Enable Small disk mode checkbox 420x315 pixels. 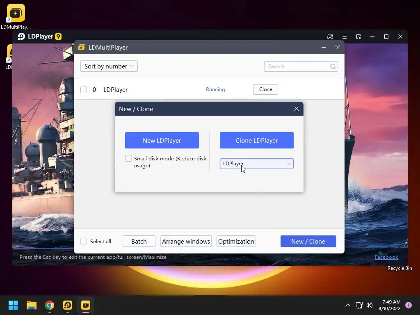pyautogui.click(x=128, y=159)
